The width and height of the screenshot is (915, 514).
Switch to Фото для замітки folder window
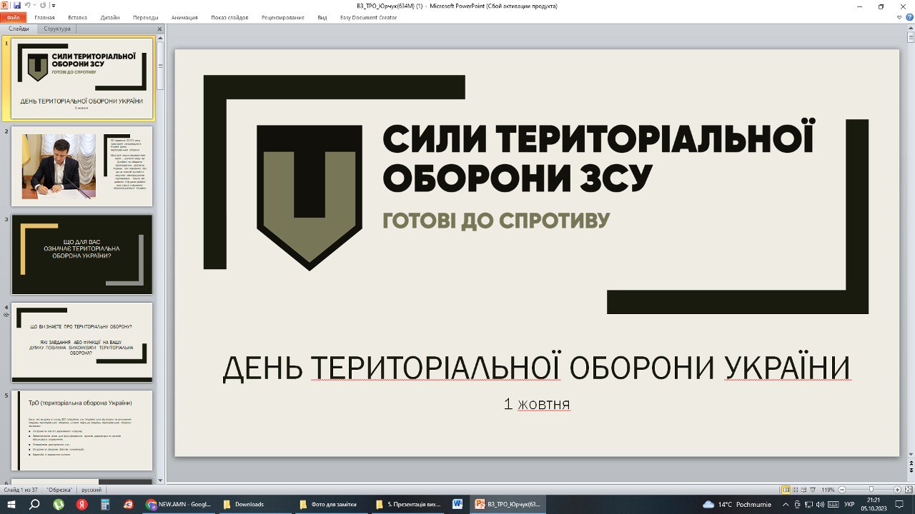tap(332, 504)
